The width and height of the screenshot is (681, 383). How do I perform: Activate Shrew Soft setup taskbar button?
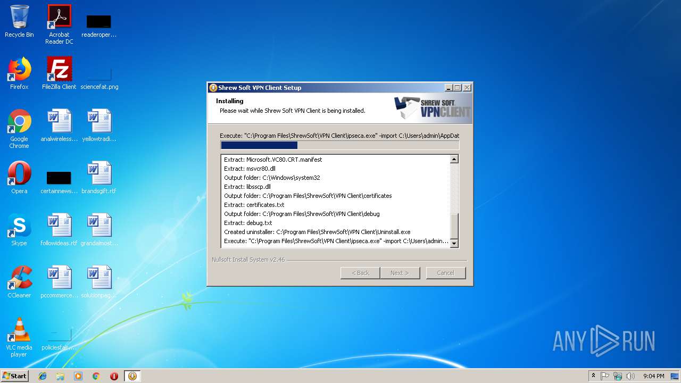point(132,376)
